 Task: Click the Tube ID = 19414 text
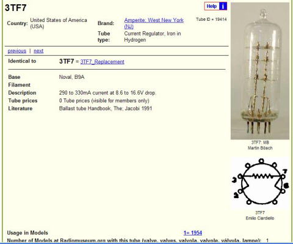click(x=211, y=20)
